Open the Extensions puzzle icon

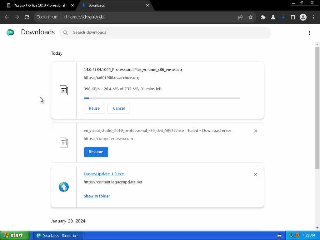click(263, 17)
